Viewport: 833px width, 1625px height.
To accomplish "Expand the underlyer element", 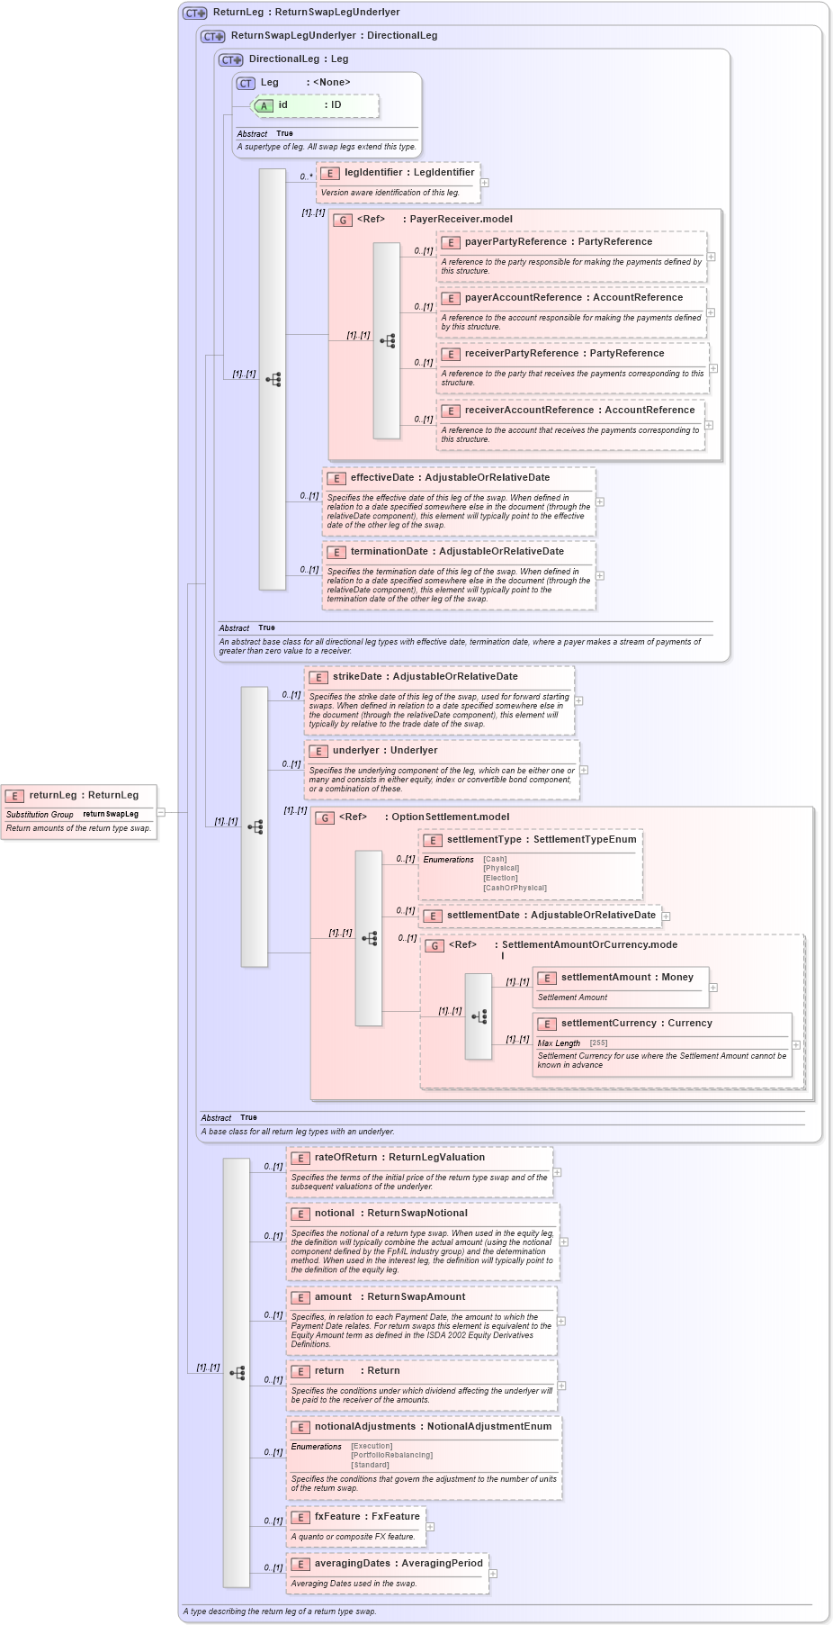I will pyautogui.click(x=584, y=770).
